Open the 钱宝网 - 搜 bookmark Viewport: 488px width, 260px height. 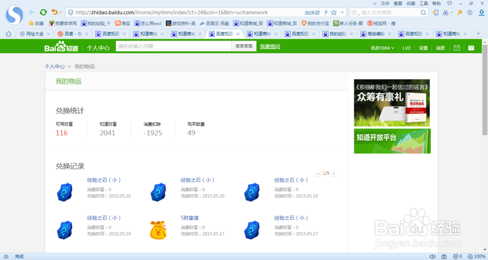(x=382, y=23)
